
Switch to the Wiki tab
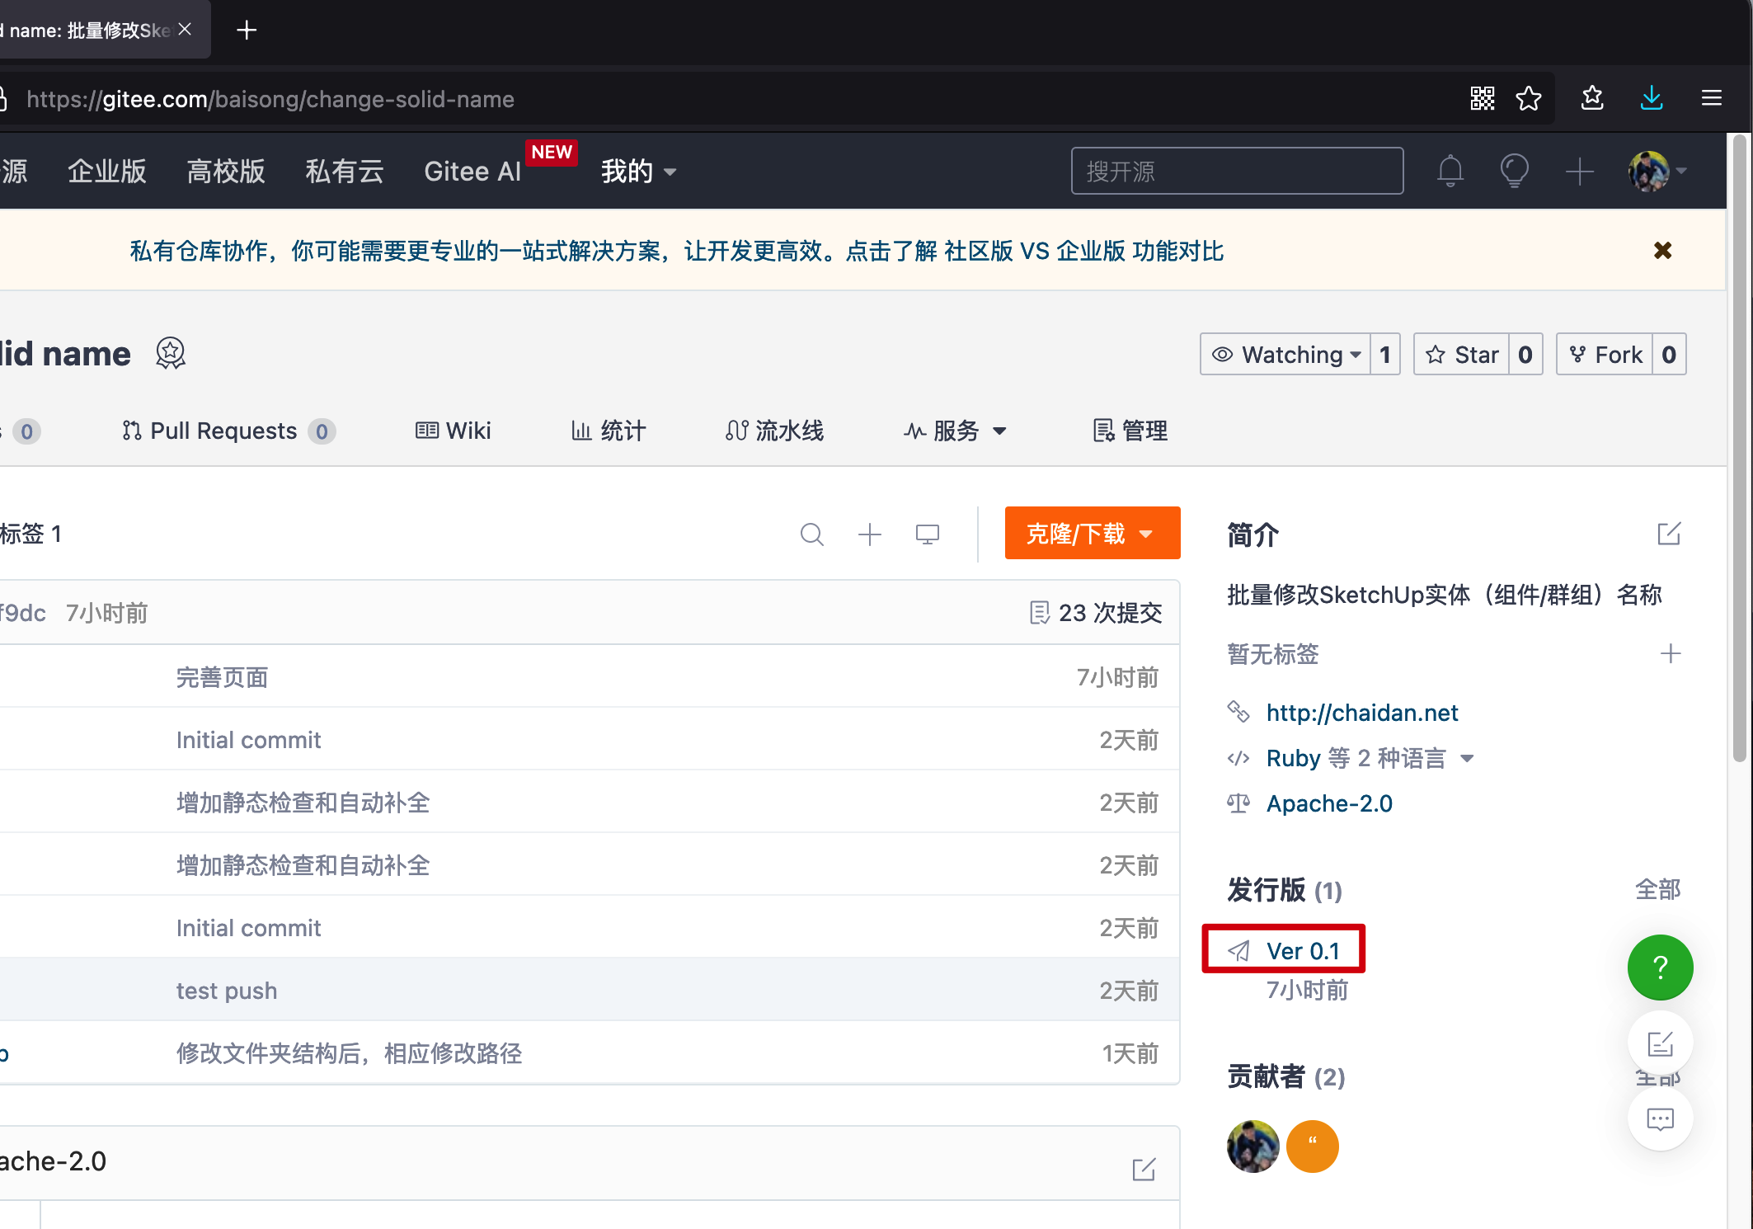tap(453, 431)
